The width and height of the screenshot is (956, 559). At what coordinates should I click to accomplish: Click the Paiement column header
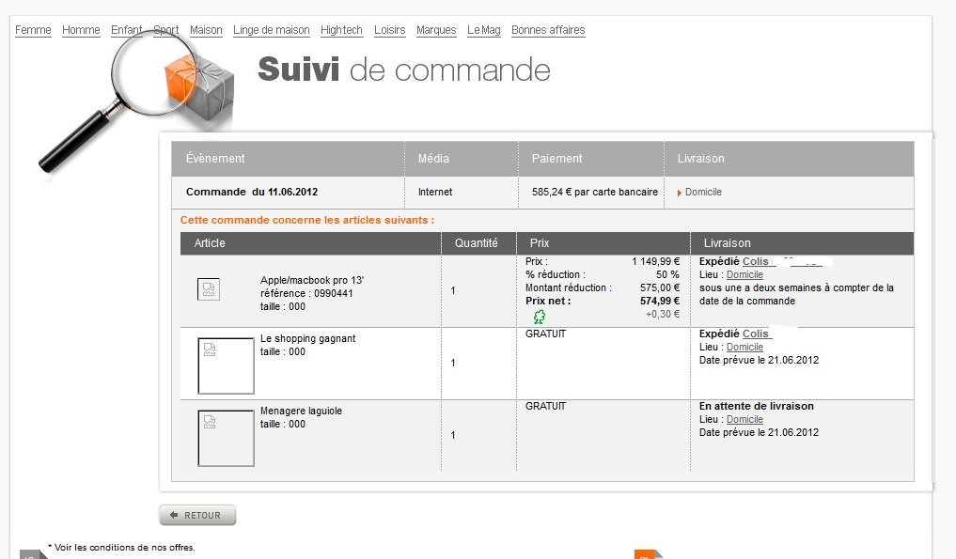(x=556, y=159)
